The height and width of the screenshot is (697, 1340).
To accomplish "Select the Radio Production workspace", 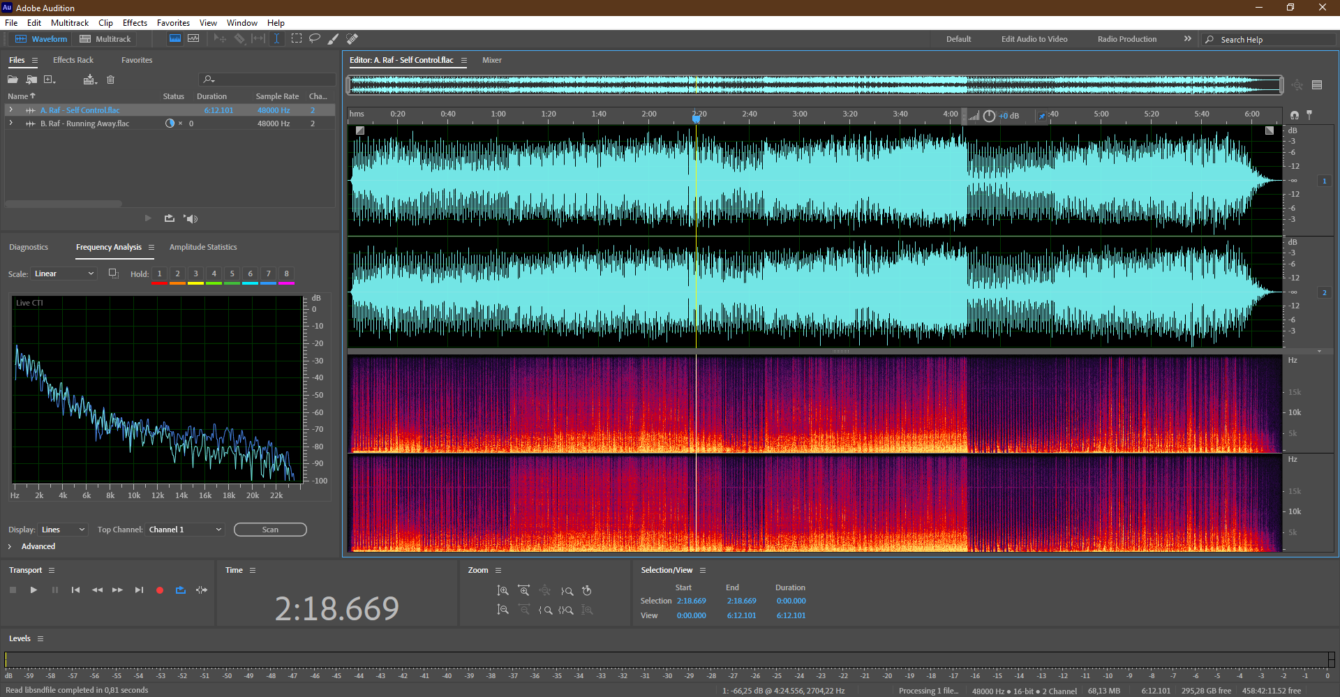I will 1127,39.
